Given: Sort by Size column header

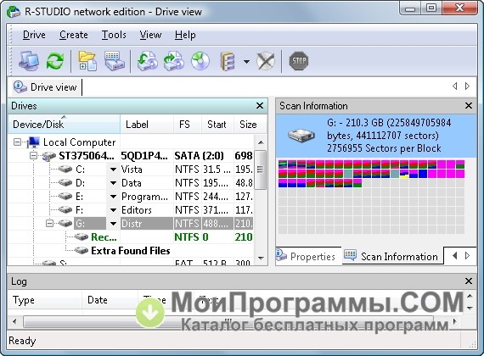Looking at the screenshot, I should (x=250, y=125).
